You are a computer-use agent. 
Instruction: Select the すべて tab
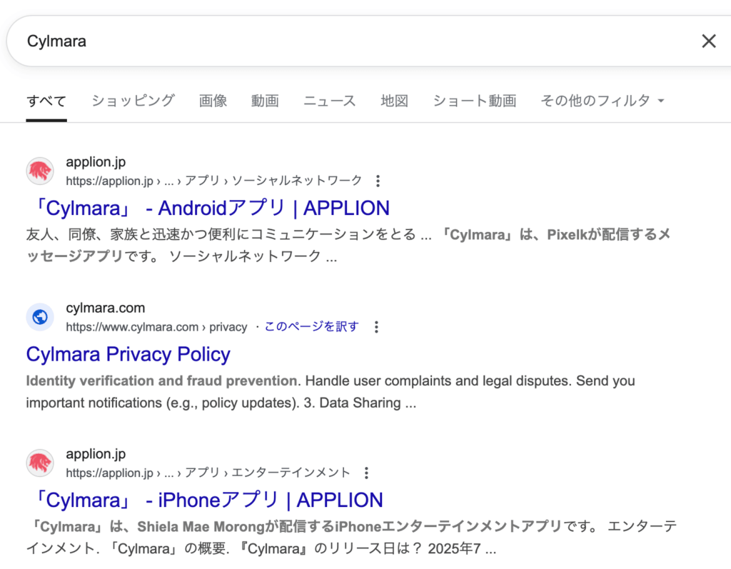46,101
